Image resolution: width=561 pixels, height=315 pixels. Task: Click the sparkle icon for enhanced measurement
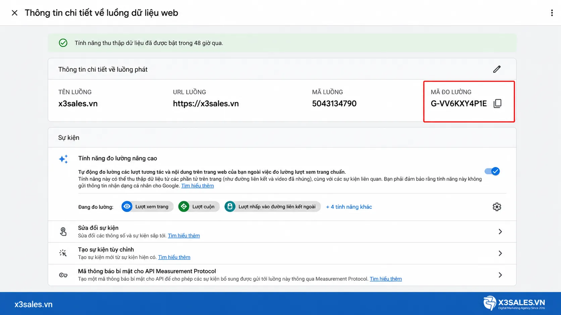point(63,159)
